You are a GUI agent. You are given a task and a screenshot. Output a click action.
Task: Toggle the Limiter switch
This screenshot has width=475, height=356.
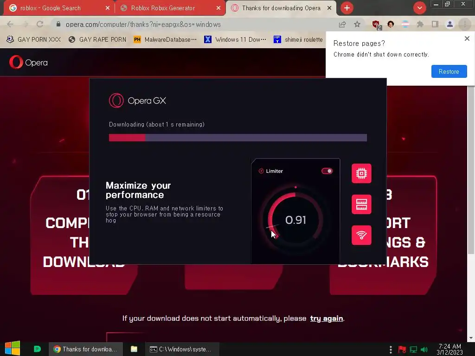click(x=327, y=171)
